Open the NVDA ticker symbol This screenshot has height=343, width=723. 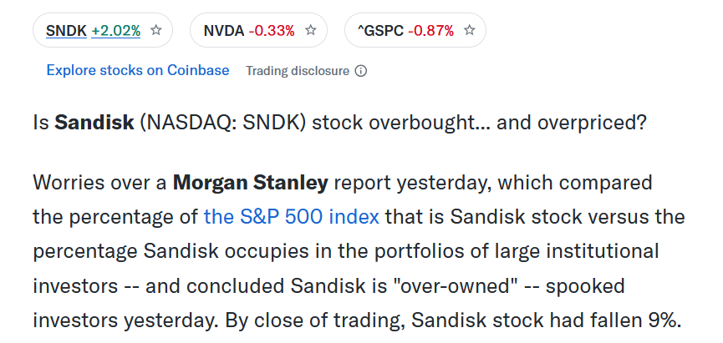point(224,31)
